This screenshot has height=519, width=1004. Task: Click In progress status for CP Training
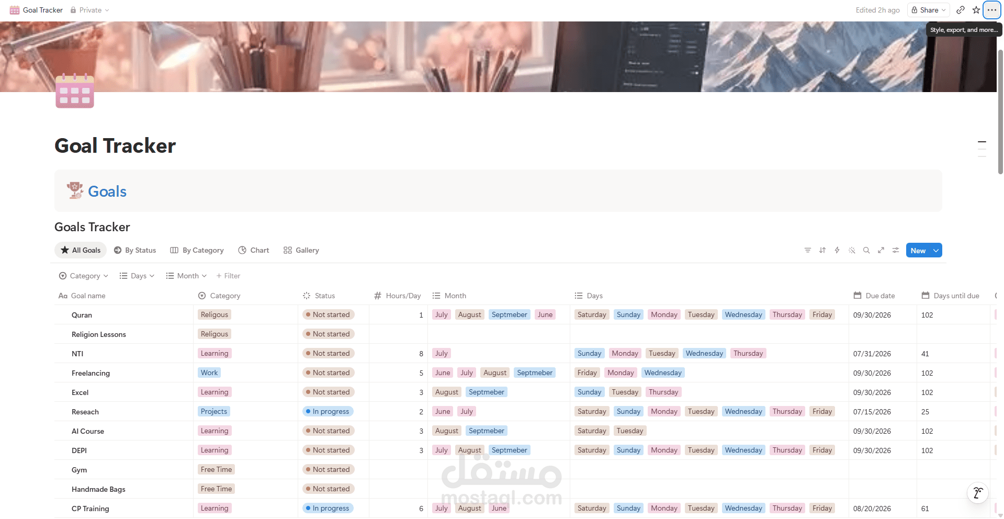pyautogui.click(x=328, y=508)
